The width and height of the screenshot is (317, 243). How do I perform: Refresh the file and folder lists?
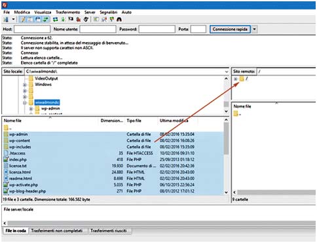[56, 20]
